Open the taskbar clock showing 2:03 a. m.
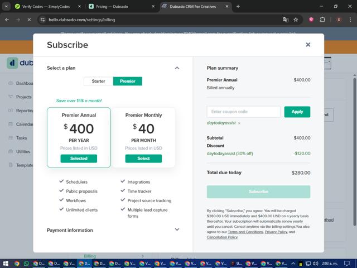The width and height of the screenshot is (357, 268). pyautogui.click(x=330, y=264)
